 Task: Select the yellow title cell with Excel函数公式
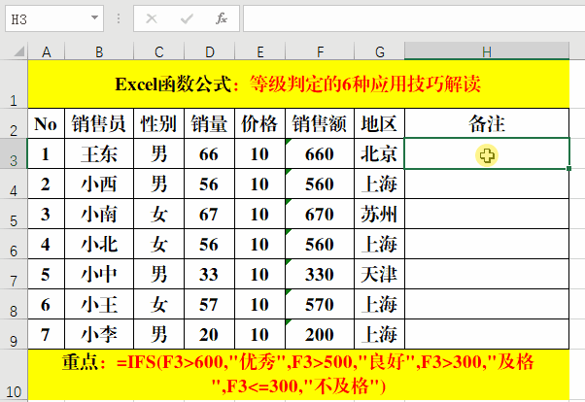(x=298, y=84)
